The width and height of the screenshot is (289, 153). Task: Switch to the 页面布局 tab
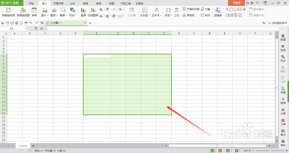(58, 3)
